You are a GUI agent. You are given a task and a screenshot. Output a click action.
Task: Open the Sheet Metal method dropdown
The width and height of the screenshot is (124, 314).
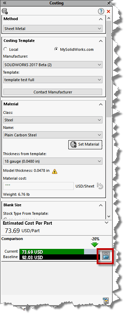(53, 29)
